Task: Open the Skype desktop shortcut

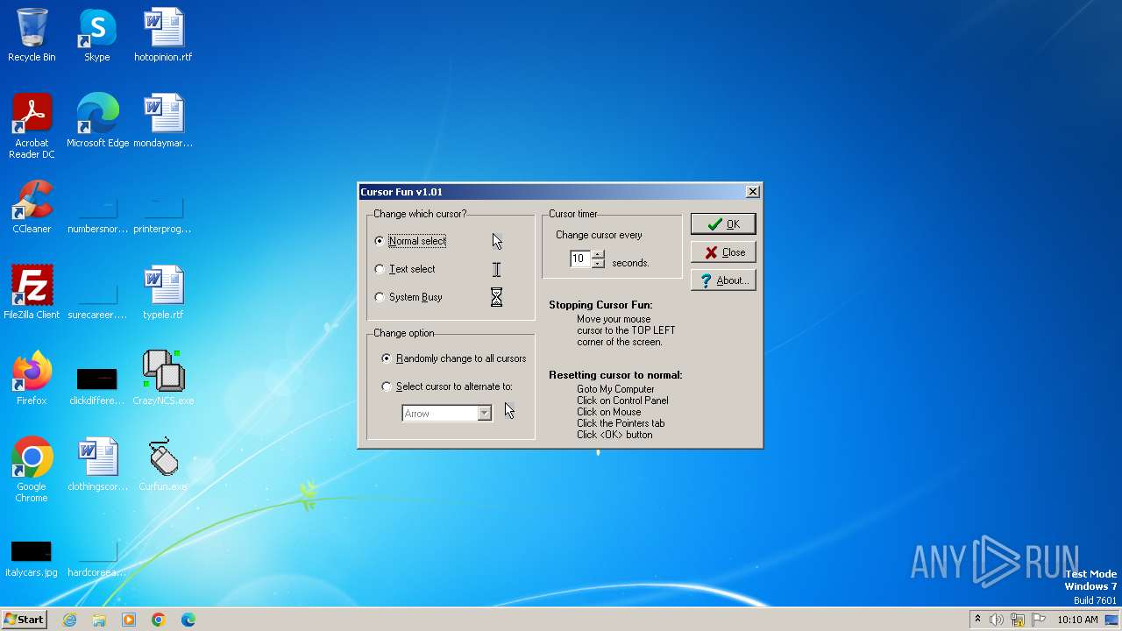Action: tap(97, 35)
